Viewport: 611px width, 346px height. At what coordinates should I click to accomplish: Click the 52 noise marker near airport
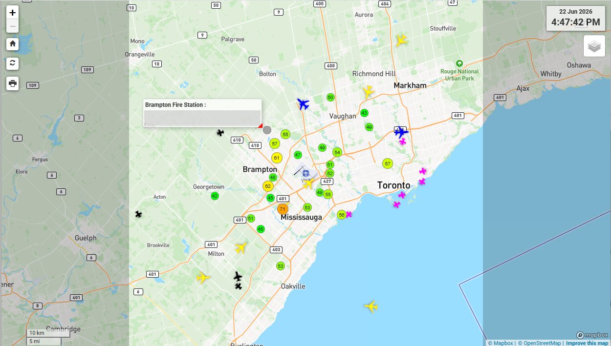click(330, 173)
